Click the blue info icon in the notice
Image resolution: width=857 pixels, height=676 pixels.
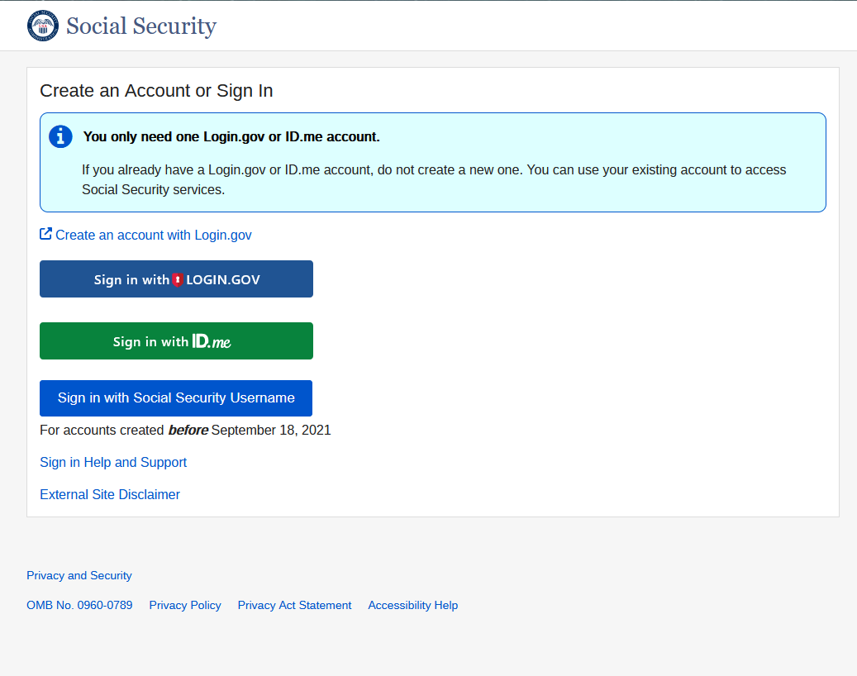(x=60, y=136)
